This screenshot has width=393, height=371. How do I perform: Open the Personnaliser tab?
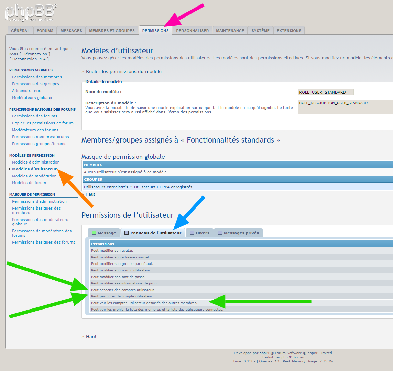pyautogui.click(x=192, y=31)
